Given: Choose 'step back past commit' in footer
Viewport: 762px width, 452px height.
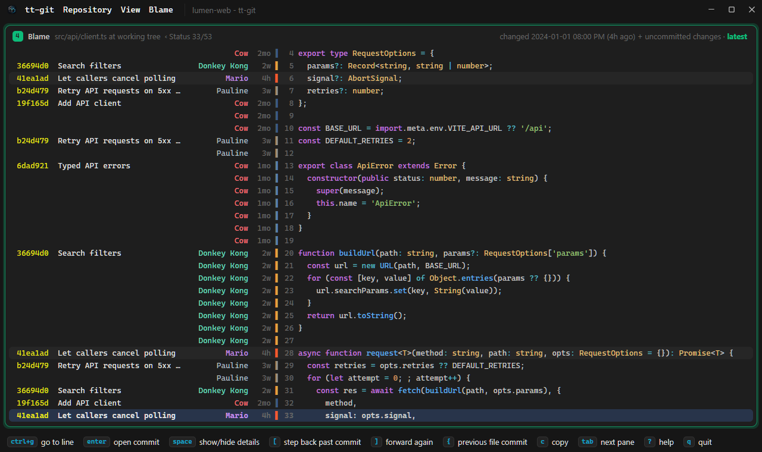Looking at the screenshot, I should [x=316, y=442].
